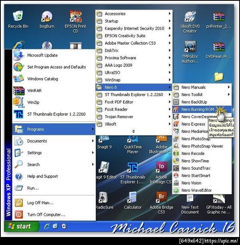Open the yellow folder icon on desktop
This screenshot has height=245, width=240.
[219, 76]
